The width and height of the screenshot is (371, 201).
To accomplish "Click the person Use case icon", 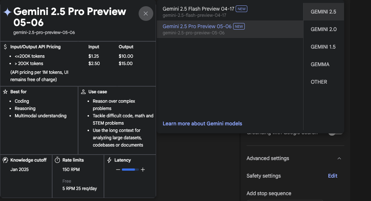I will [83, 92].
